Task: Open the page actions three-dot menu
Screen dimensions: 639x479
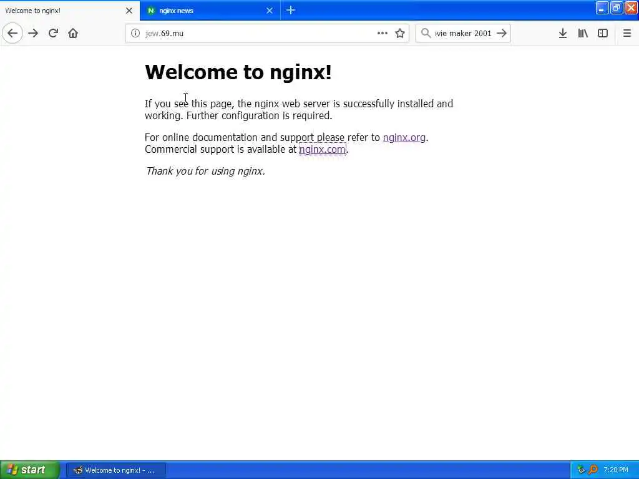Action: [383, 33]
